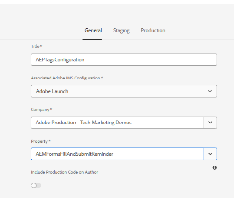This screenshot has height=198, width=234.
Task: Click the Company text field
Action: click(117, 123)
